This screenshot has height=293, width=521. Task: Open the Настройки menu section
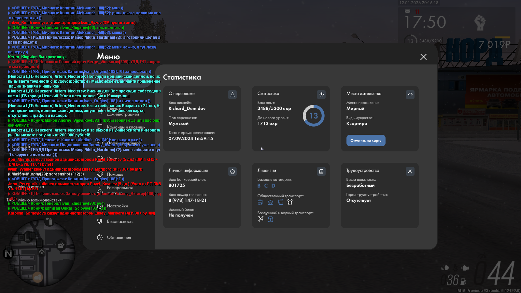click(x=117, y=206)
